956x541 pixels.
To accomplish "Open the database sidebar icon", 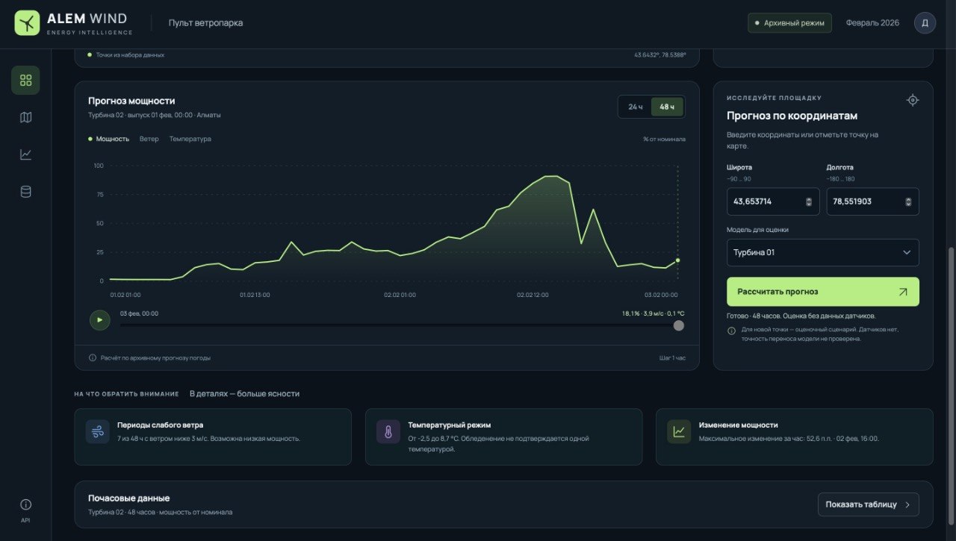I will (25, 192).
